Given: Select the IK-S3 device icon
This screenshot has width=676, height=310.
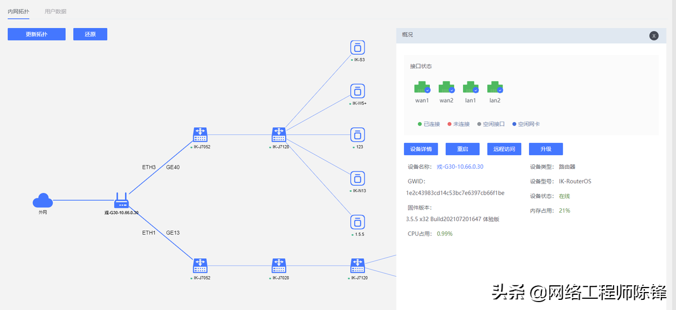Looking at the screenshot, I should pyautogui.click(x=358, y=47).
